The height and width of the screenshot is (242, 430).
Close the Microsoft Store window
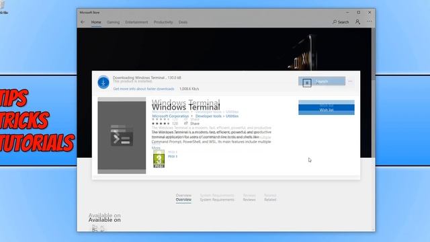tap(370, 12)
